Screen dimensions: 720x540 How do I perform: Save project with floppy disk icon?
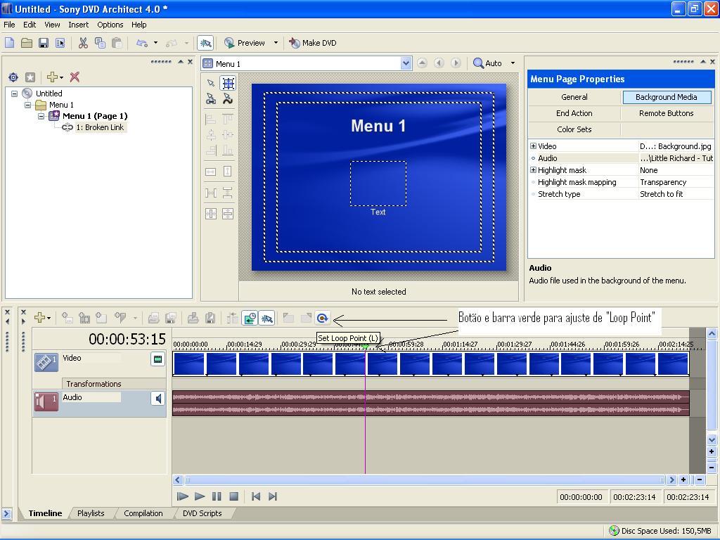[44, 43]
